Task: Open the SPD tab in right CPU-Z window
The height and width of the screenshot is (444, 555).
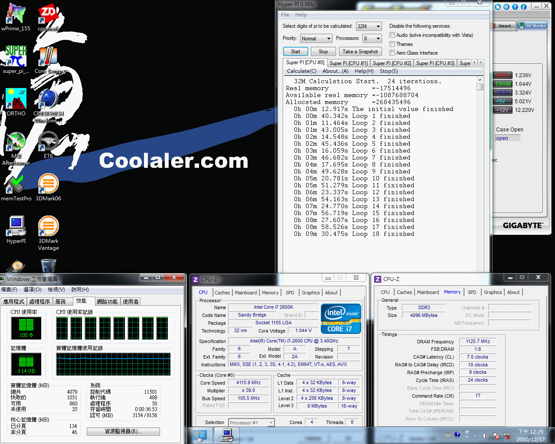Action: pos(472,292)
